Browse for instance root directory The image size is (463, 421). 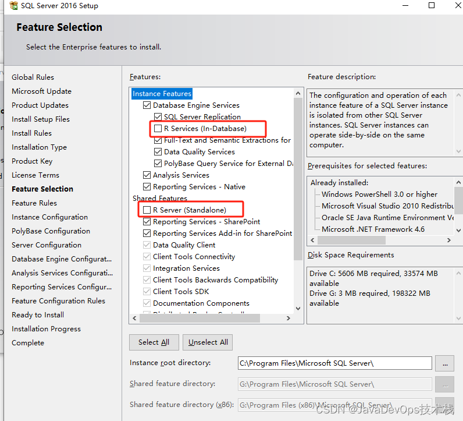[x=445, y=363]
